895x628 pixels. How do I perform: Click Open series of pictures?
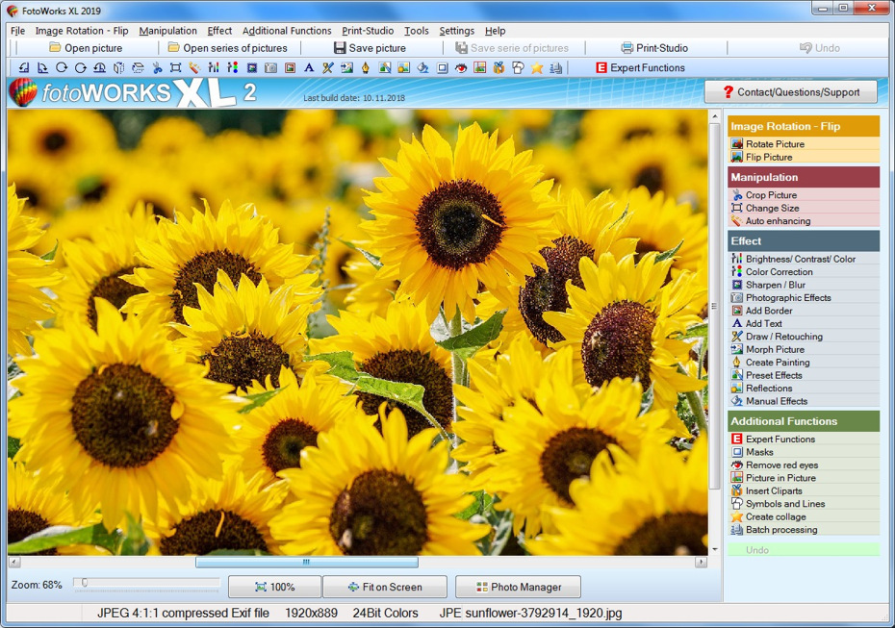pyautogui.click(x=228, y=48)
